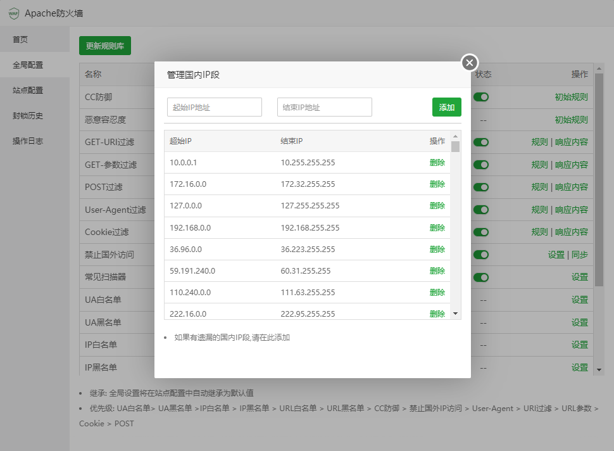Disable the 常见扫描器 status switch
Image resolution: width=614 pixels, height=451 pixels.
tap(482, 277)
